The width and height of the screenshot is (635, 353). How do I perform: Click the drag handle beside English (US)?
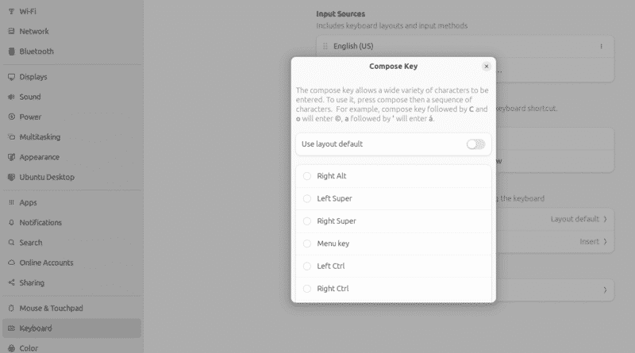pyautogui.click(x=325, y=46)
